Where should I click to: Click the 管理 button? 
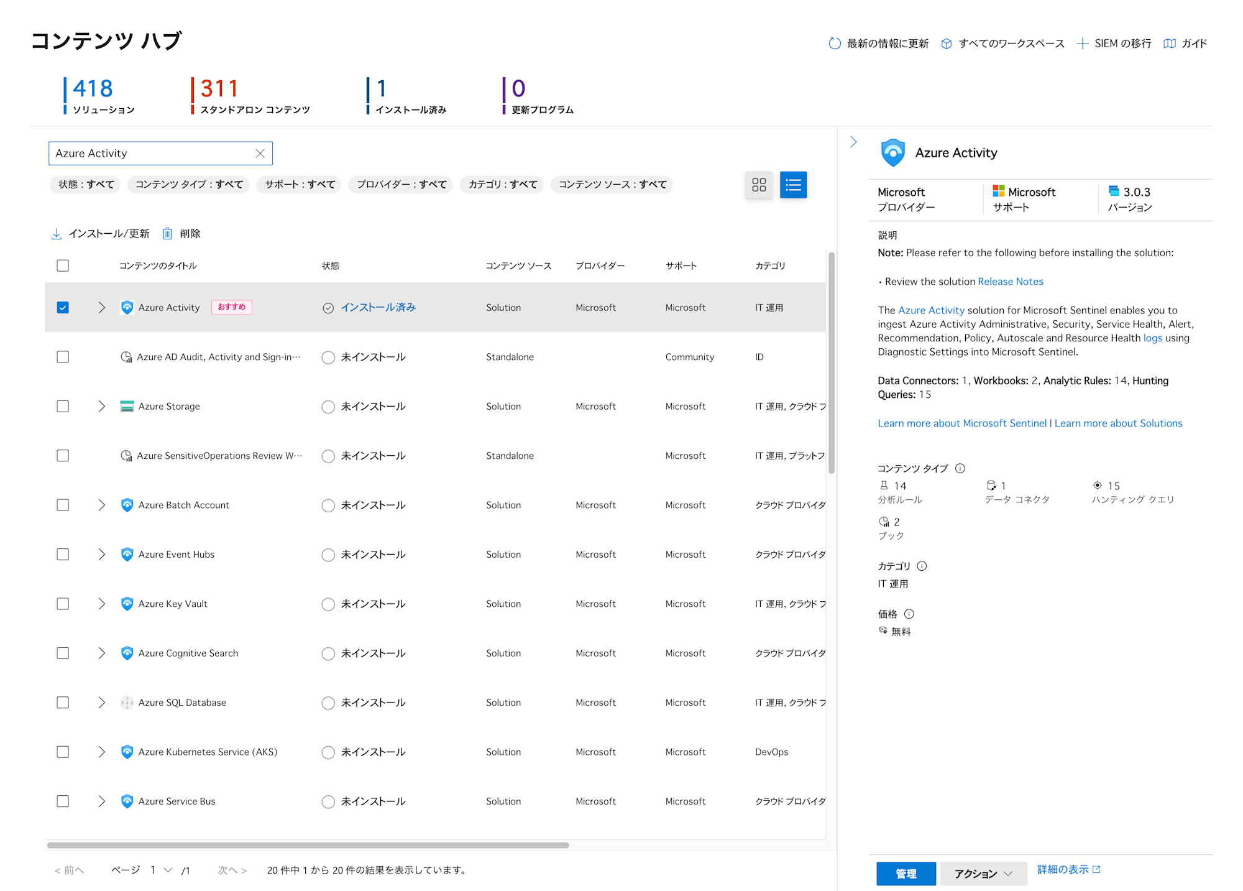pos(906,874)
